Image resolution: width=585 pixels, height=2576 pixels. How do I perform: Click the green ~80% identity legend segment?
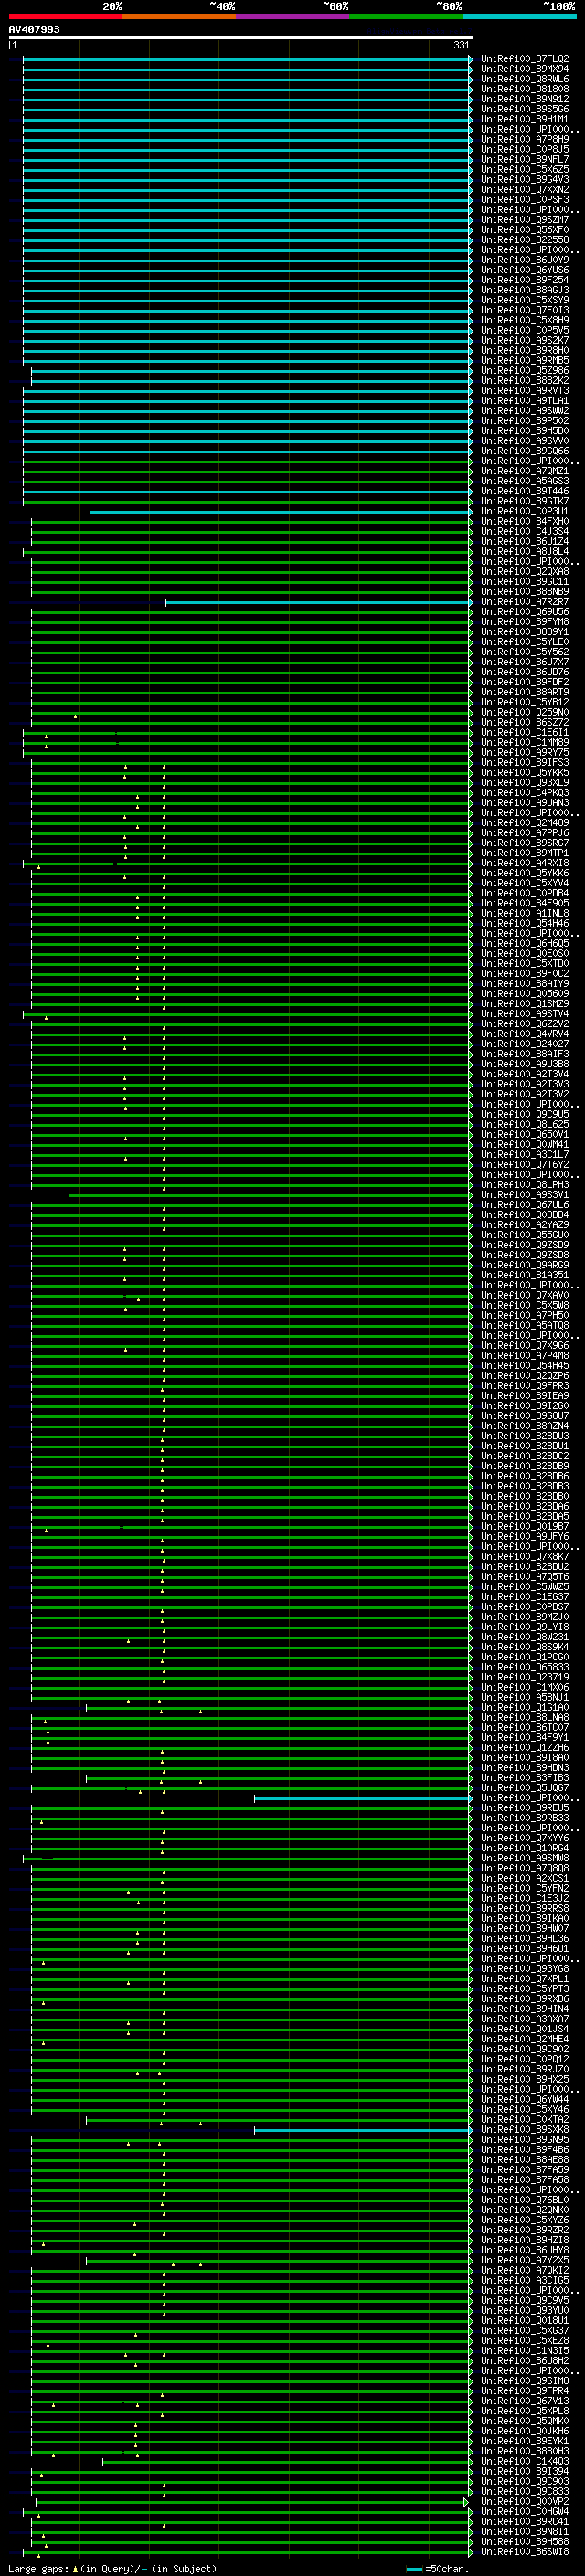pos(406,16)
